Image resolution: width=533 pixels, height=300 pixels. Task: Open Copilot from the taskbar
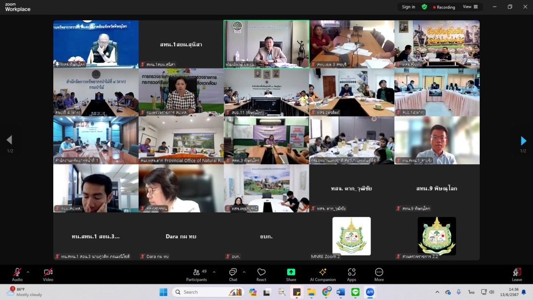click(x=253, y=292)
